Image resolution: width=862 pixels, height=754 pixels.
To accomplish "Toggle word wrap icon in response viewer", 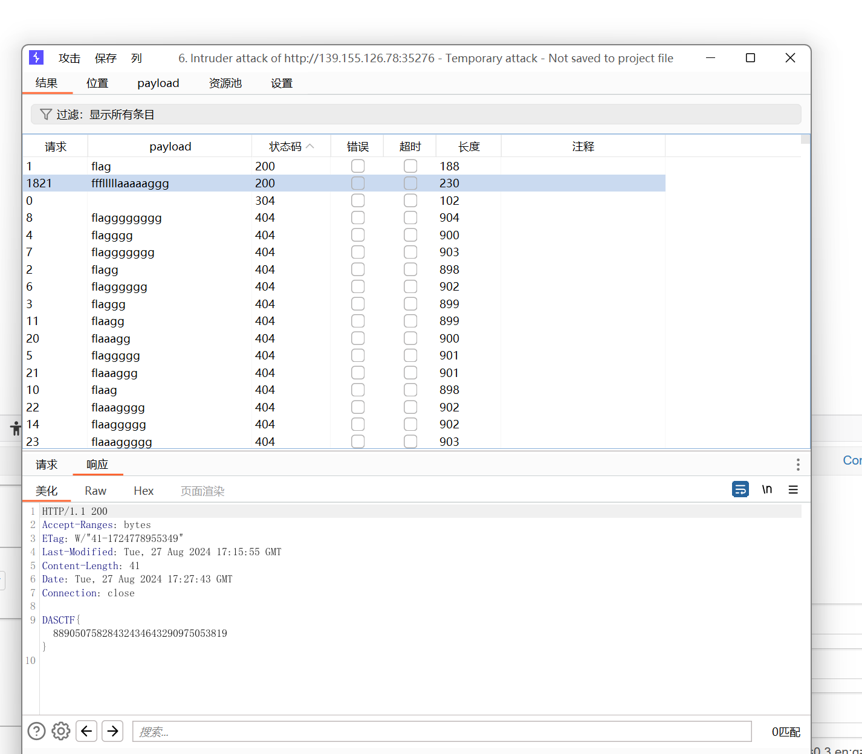I will click(x=740, y=489).
